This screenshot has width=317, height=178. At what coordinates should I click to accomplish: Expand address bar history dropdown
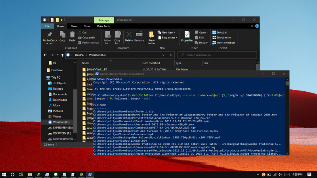163,55
